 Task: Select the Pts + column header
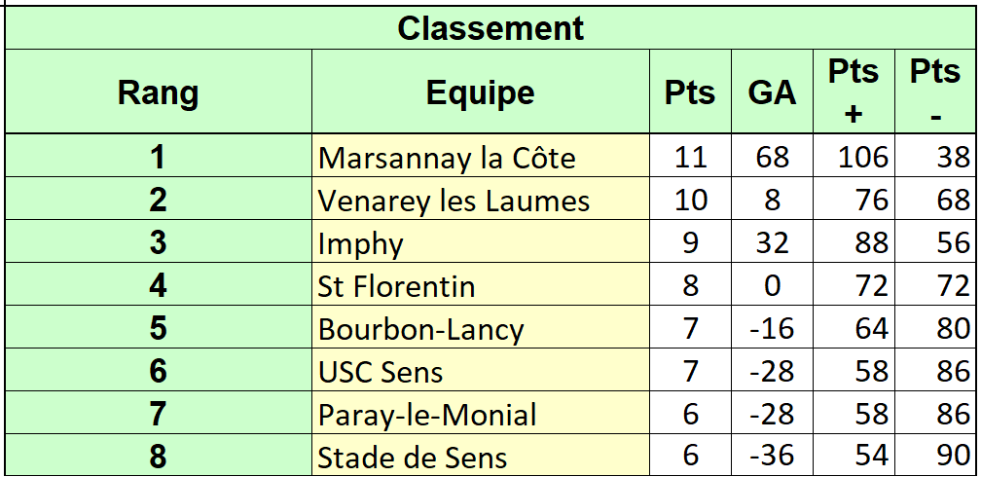click(x=854, y=92)
